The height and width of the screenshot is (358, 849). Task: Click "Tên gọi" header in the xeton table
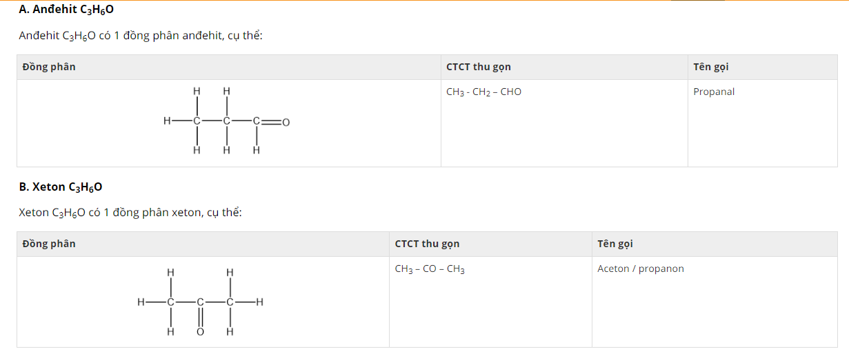point(615,244)
